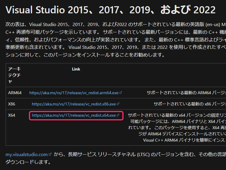
Task: Click external-link icon beside my.visualstudio.com
Action: (50, 154)
